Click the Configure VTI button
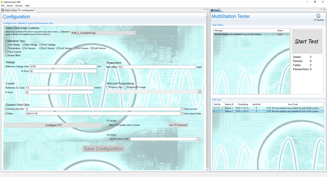The width and height of the screenshot is (327, 177). [x=53, y=125]
